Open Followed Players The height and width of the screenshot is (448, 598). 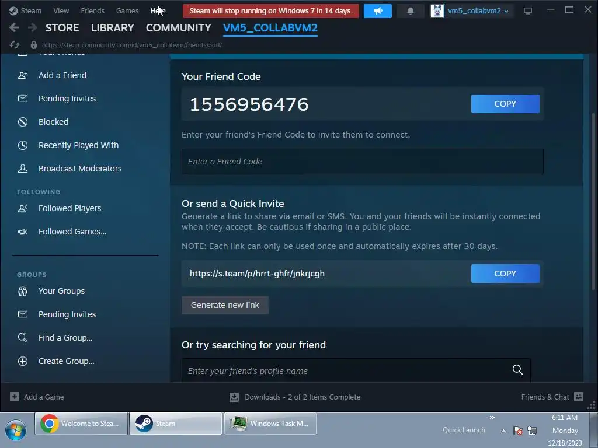[x=70, y=208]
